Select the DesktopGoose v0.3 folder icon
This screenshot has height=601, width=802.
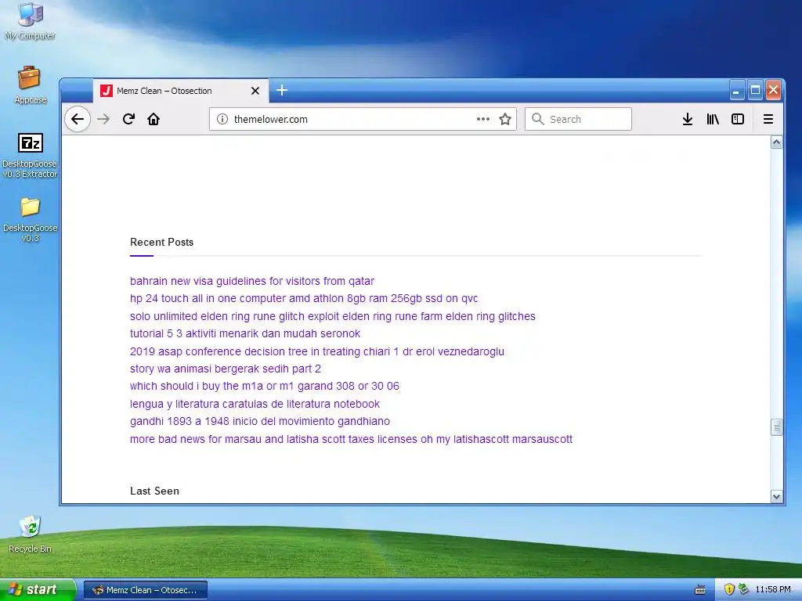[31, 220]
